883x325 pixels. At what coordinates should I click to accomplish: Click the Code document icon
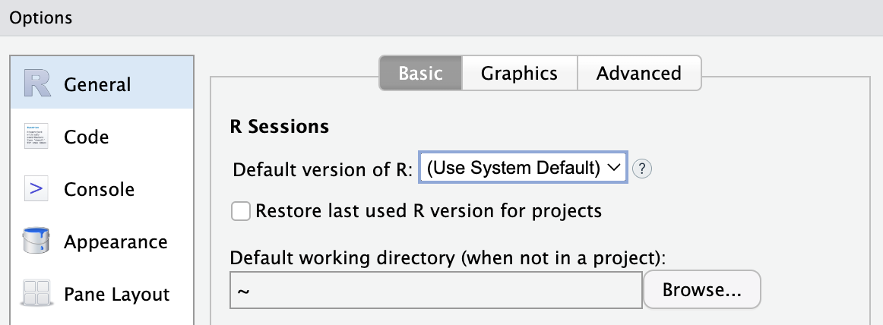(36, 137)
